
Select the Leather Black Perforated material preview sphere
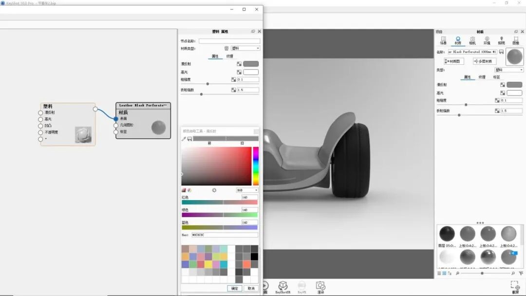pos(159,128)
